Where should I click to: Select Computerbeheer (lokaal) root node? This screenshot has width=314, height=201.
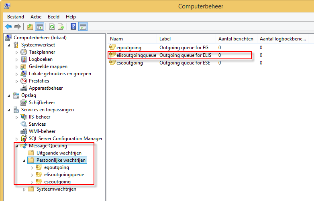(x=40, y=38)
